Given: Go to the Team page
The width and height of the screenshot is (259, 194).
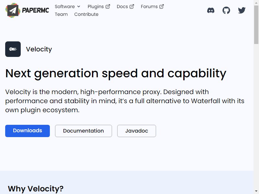Looking at the screenshot, I should coord(61,14).
